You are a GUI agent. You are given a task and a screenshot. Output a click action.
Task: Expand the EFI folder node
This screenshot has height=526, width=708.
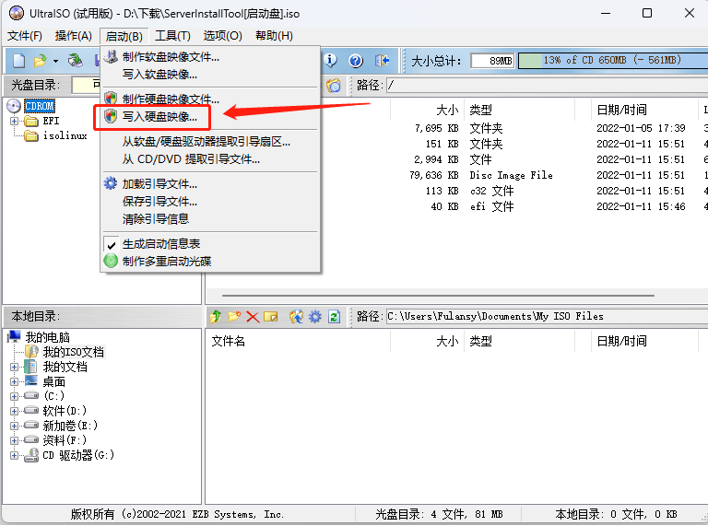point(14,121)
